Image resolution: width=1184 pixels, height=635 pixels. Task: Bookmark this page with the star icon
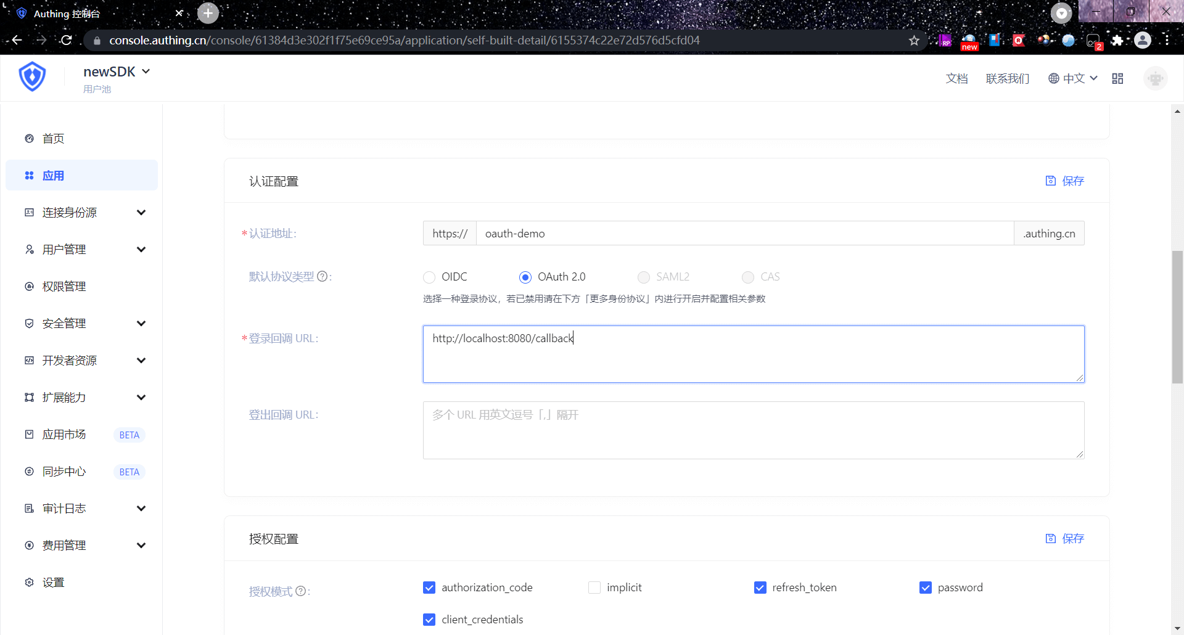(x=914, y=41)
